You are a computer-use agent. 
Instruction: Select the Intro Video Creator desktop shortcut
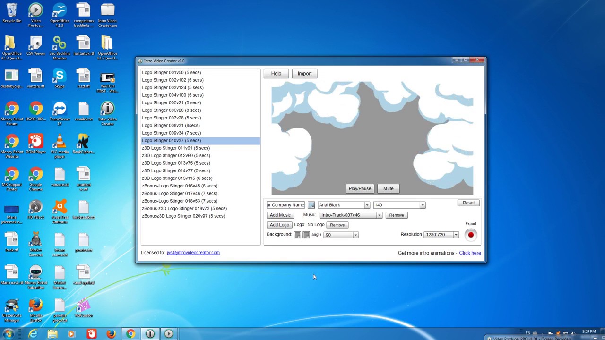[x=108, y=113]
